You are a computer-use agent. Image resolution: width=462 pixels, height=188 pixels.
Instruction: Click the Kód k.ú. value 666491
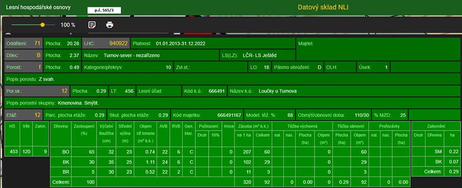click(217, 91)
